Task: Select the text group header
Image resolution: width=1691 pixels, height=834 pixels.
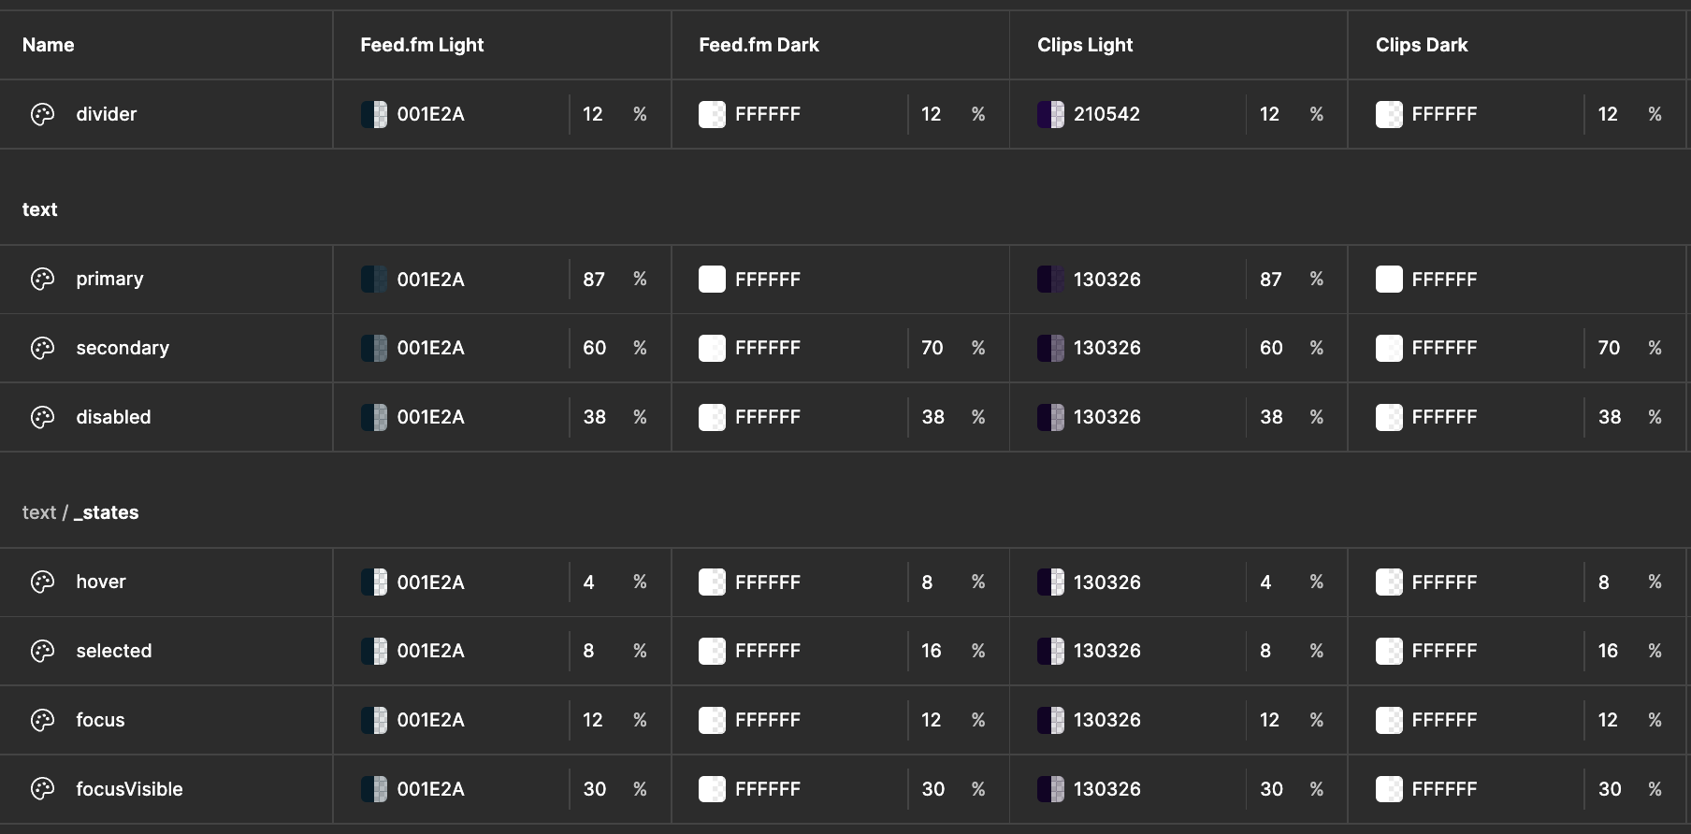Action: tap(40, 209)
